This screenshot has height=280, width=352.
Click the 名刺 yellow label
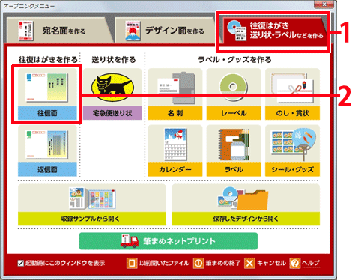point(175,113)
